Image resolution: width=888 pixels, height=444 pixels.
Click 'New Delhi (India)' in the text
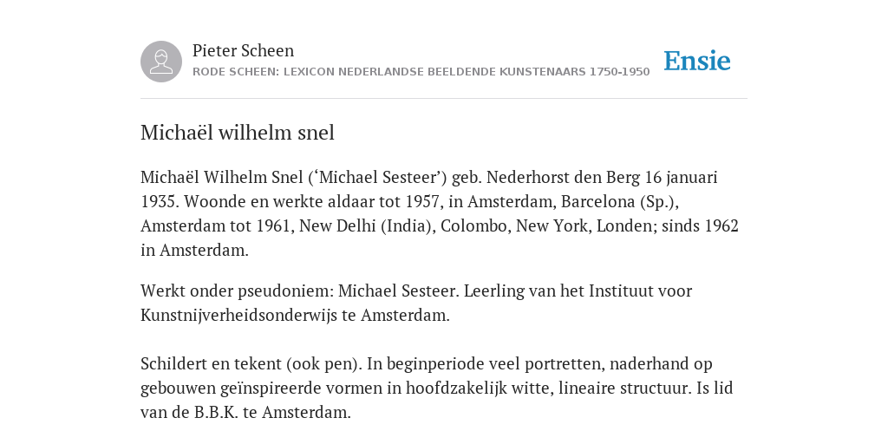click(368, 226)
